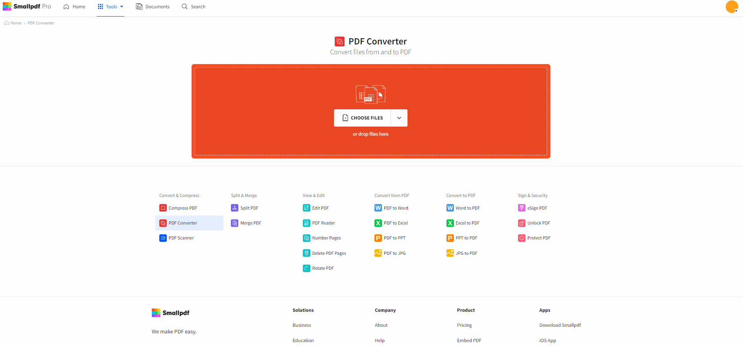Open Search in the top bar

[x=194, y=7]
